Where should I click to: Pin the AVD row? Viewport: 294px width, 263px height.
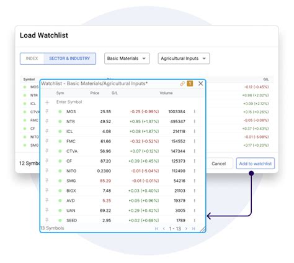tap(47, 200)
